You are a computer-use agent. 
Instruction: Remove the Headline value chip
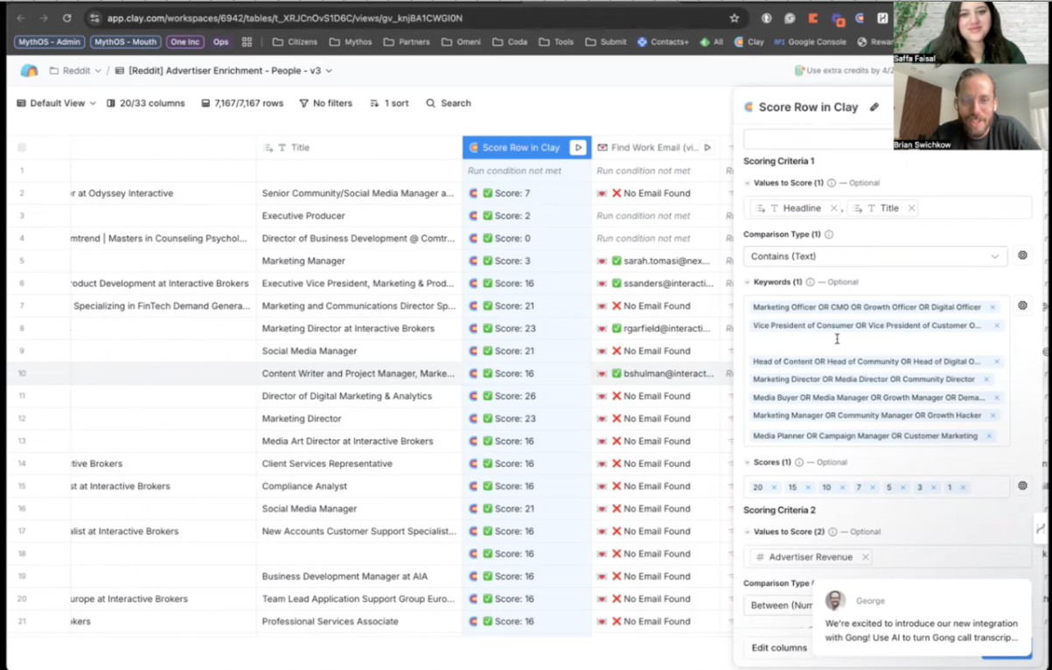(833, 208)
